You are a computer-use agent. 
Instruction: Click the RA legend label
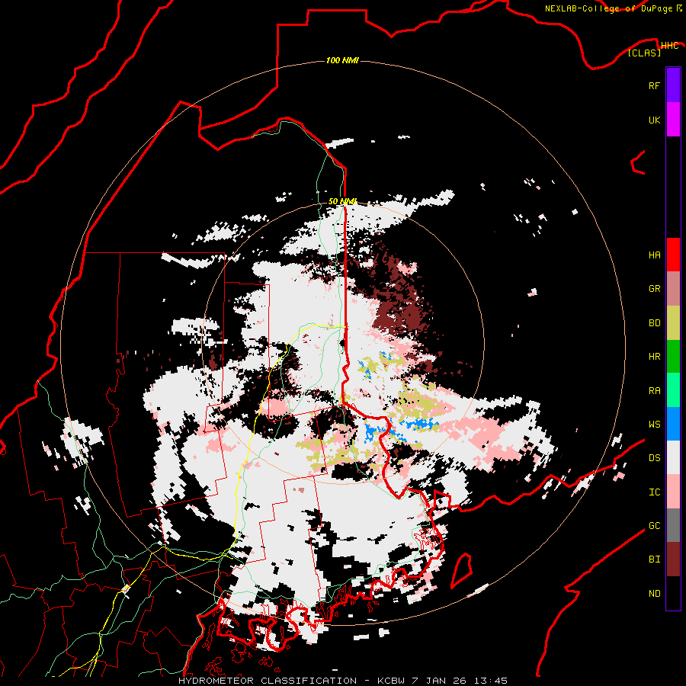coord(654,391)
